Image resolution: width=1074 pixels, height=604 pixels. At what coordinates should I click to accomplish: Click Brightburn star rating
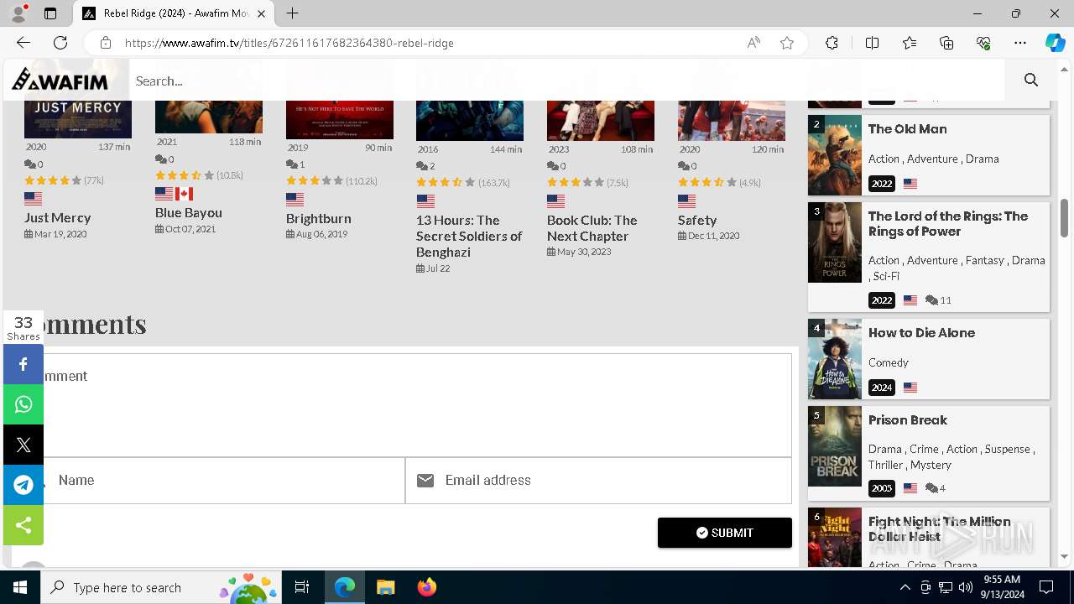[315, 180]
